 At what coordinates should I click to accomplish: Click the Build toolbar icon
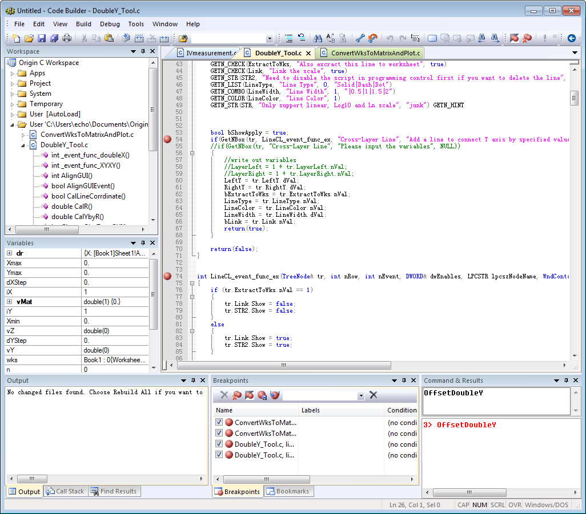[x=140, y=38]
